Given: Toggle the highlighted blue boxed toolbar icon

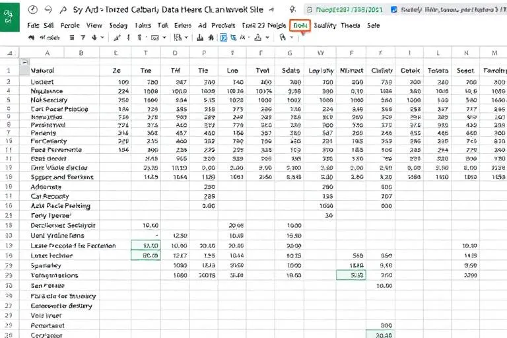Looking at the screenshot, I should coord(223,38).
